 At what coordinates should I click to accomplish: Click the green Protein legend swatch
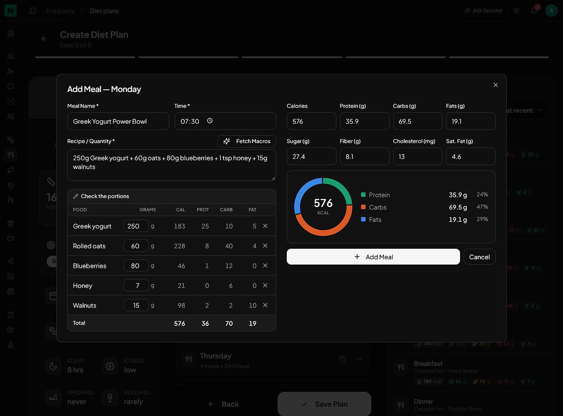pyautogui.click(x=363, y=195)
